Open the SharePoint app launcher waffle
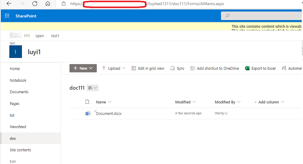This screenshot has height=164, width=303. tap(7, 16)
